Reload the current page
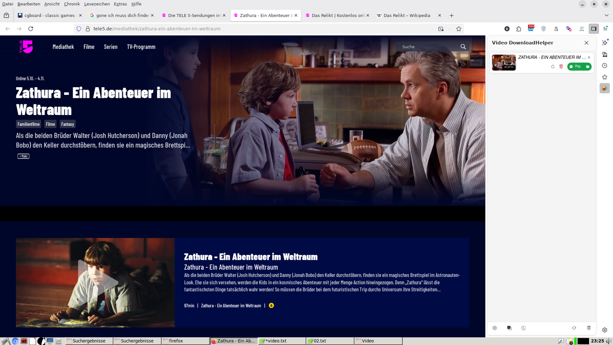 pos(31,29)
